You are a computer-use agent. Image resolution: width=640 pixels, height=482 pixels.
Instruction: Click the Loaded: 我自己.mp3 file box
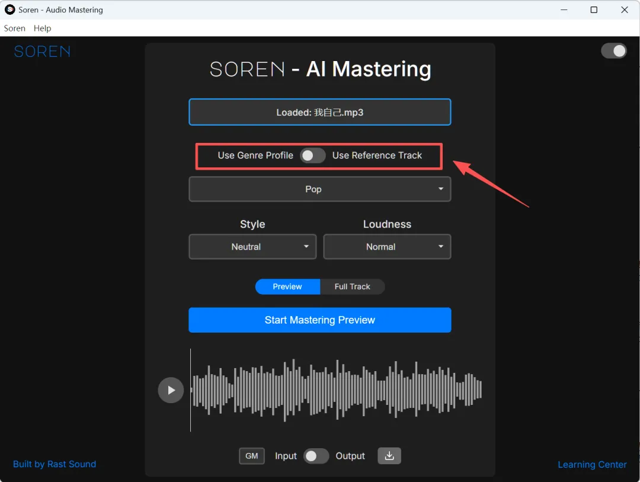pos(319,112)
